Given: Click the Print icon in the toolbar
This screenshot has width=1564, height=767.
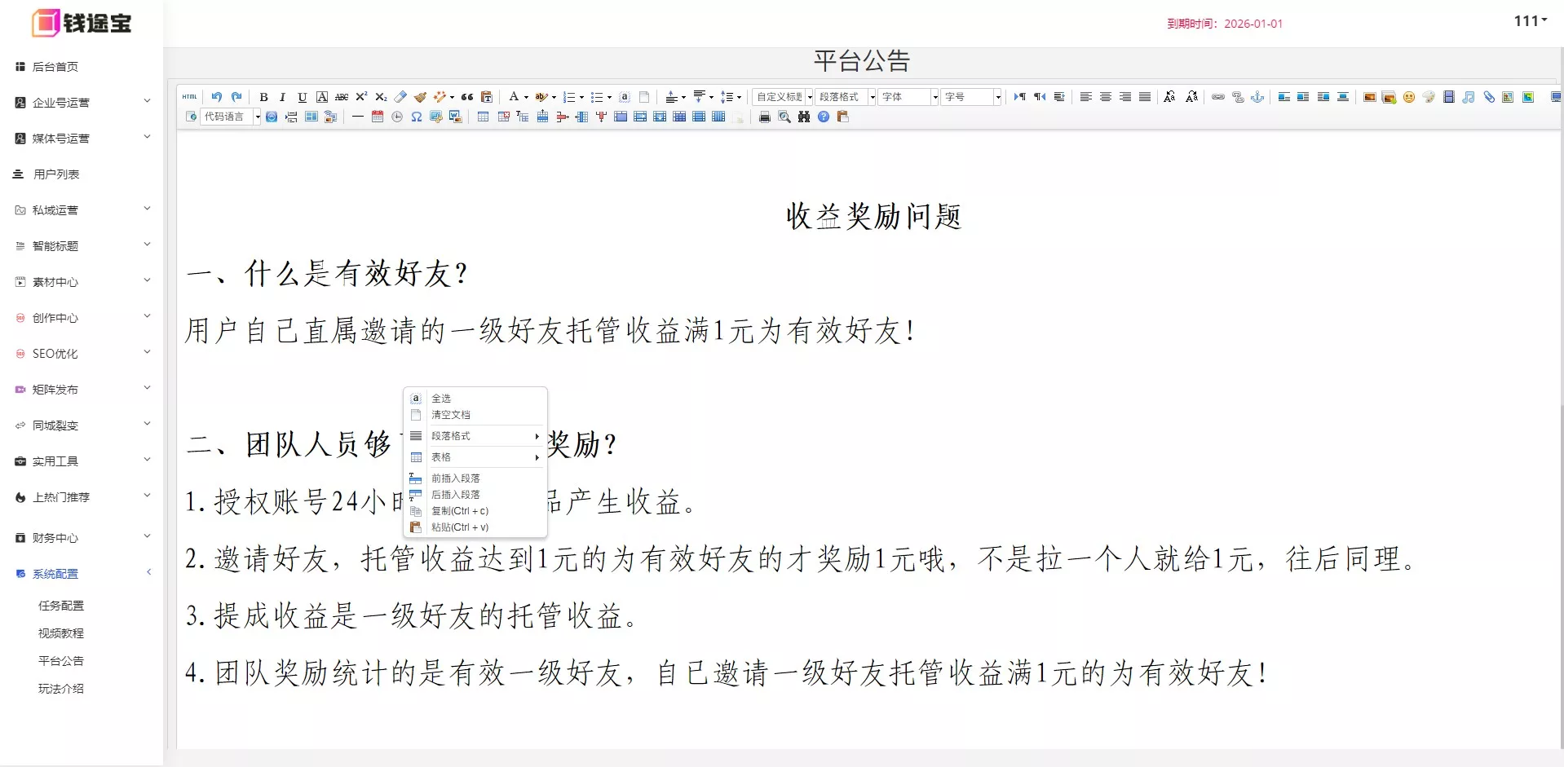Looking at the screenshot, I should point(763,117).
